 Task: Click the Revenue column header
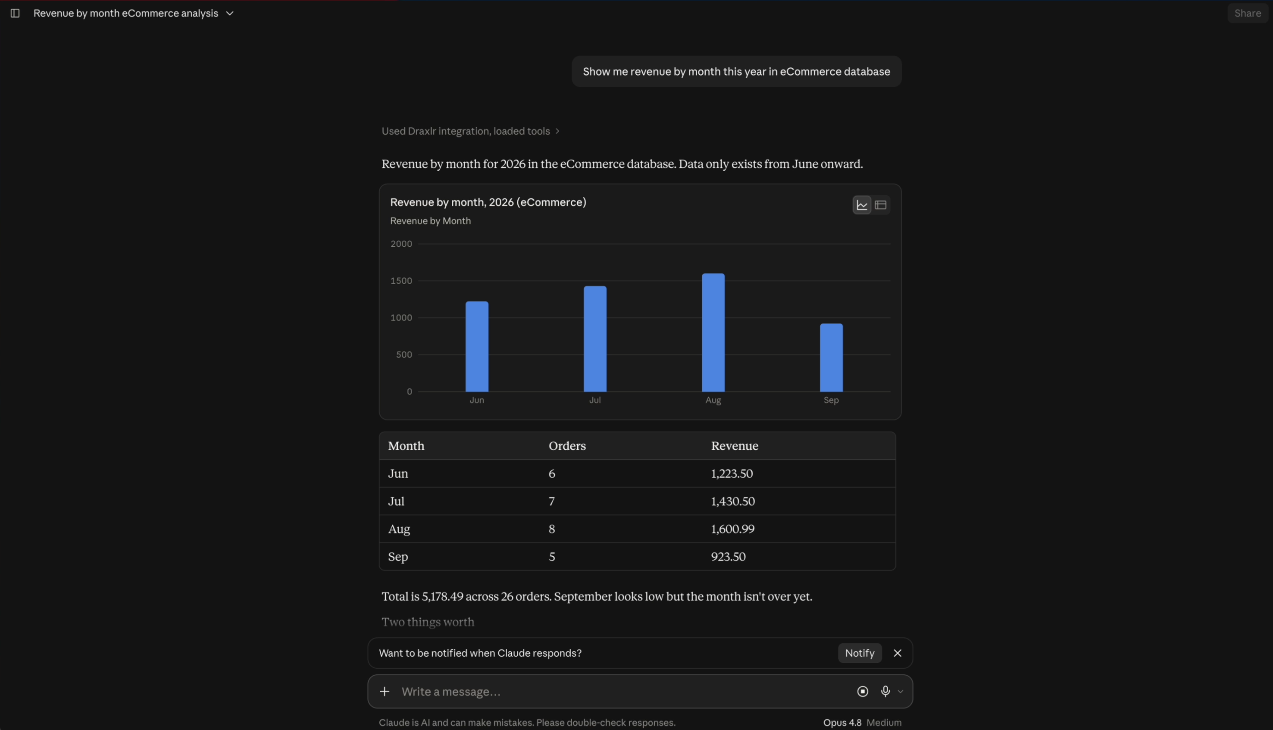pos(735,446)
